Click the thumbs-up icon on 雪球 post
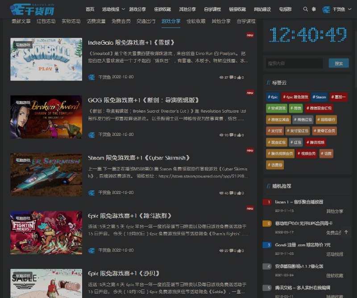The height and width of the screenshot is (298, 357). (239, 77)
